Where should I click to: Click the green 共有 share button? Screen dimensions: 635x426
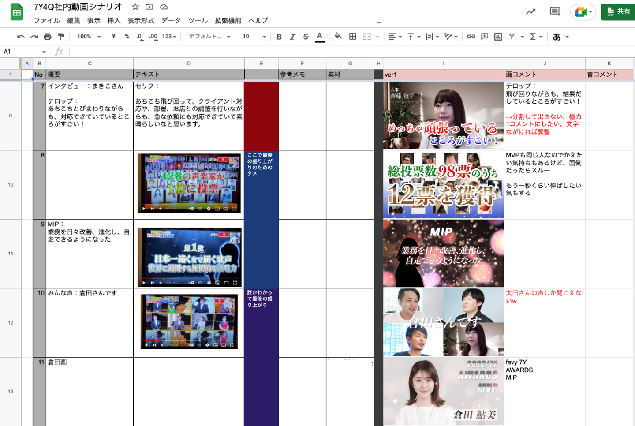(618, 11)
